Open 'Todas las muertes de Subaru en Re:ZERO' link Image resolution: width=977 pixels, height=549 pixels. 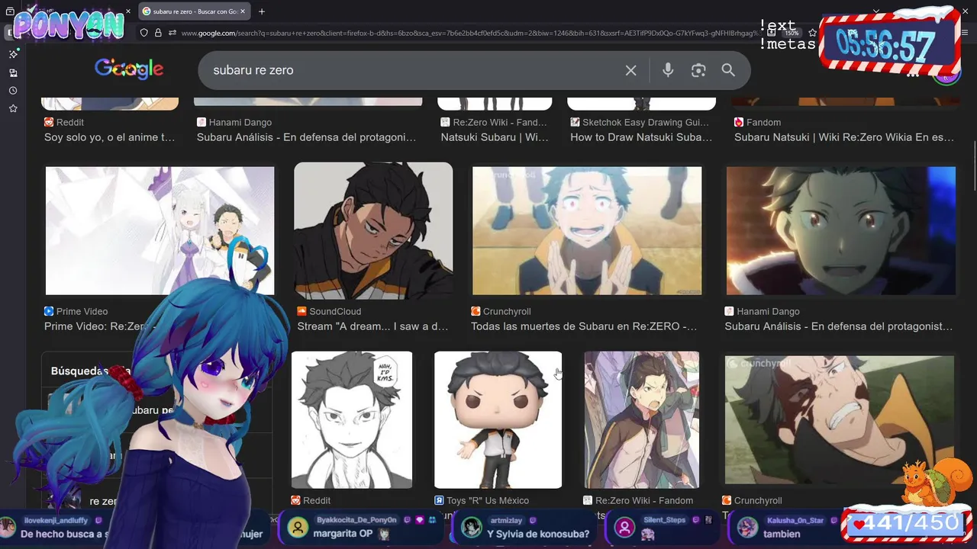tap(584, 326)
